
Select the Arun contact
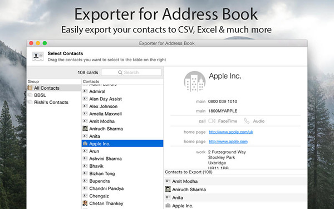click(x=122, y=151)
